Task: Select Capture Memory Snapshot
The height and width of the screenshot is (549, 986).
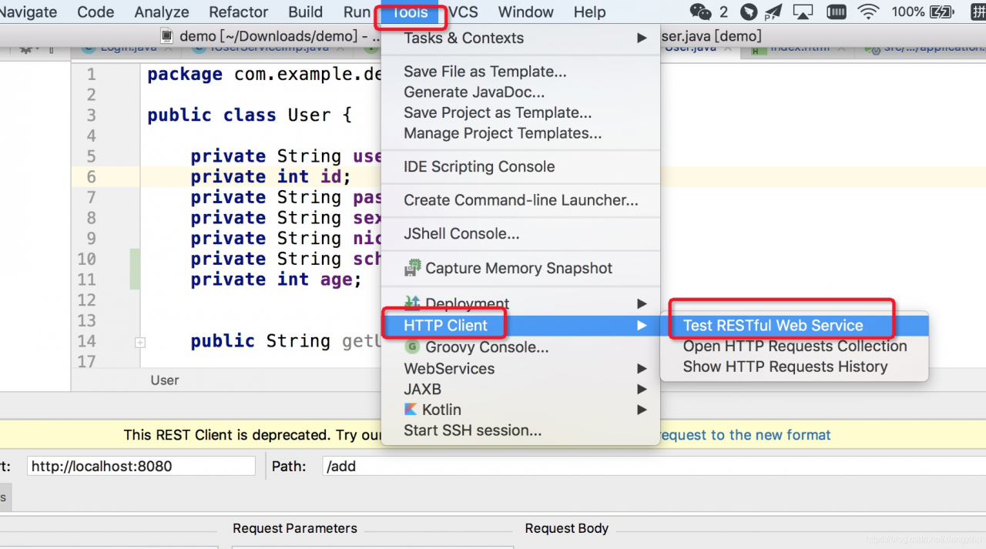Action: click(x=521, y=268)
